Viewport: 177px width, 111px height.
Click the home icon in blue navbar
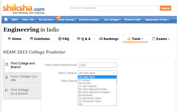[6, 20]
